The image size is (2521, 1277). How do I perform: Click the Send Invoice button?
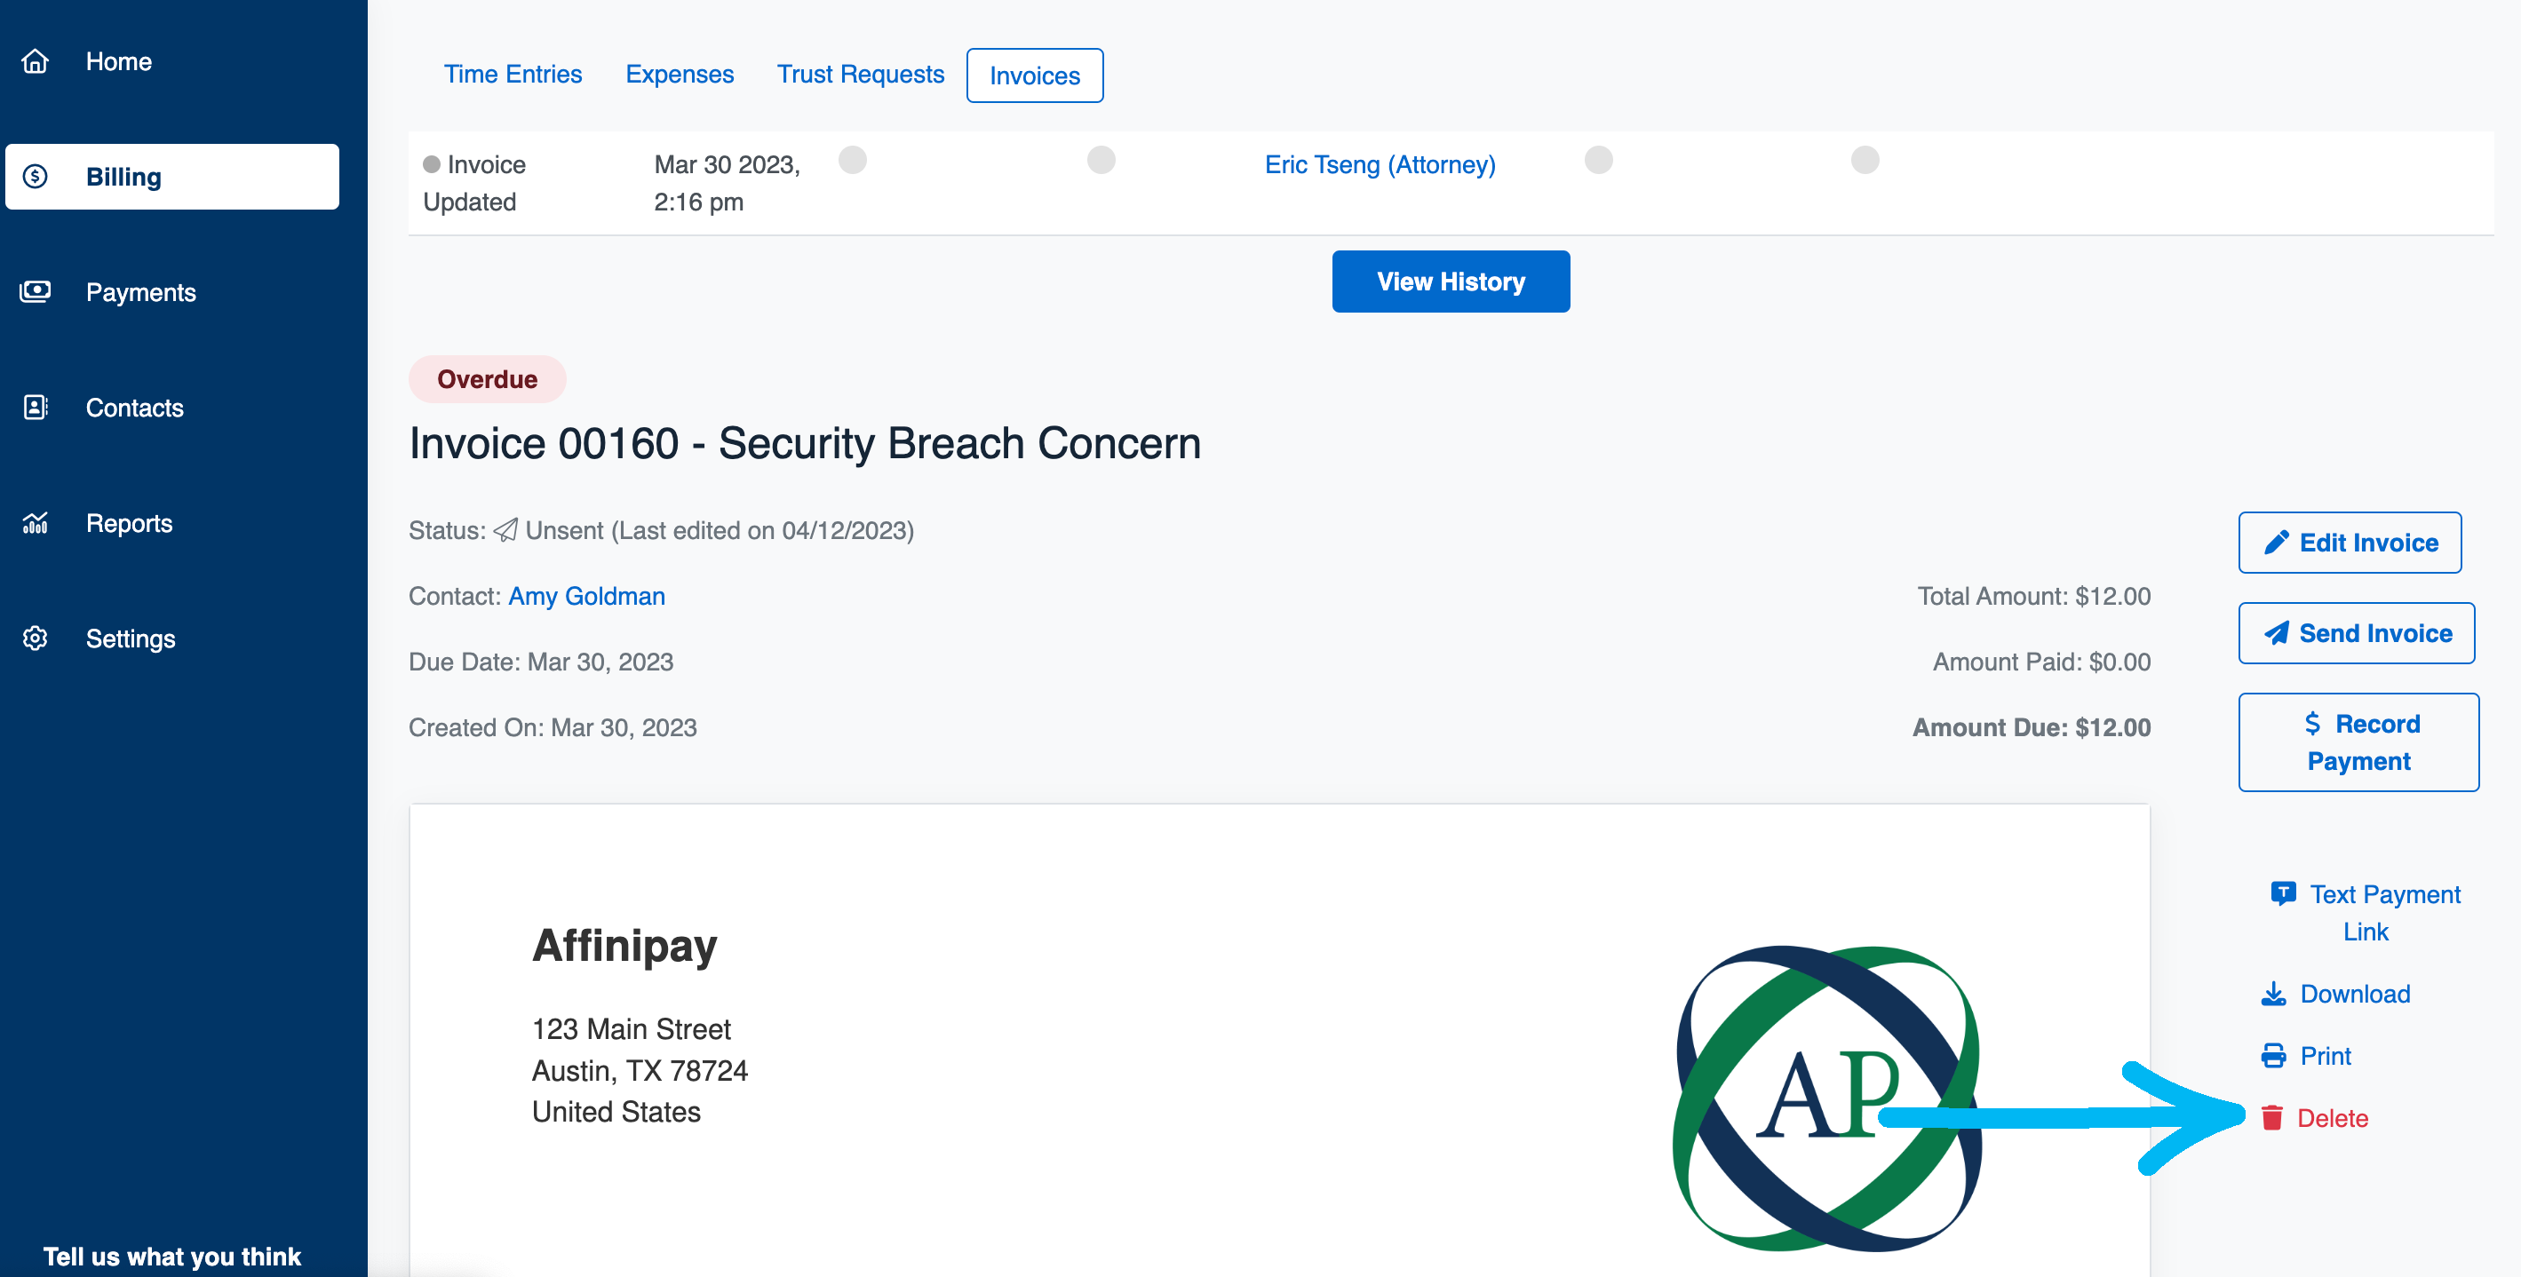click(x=2357, y=633)
